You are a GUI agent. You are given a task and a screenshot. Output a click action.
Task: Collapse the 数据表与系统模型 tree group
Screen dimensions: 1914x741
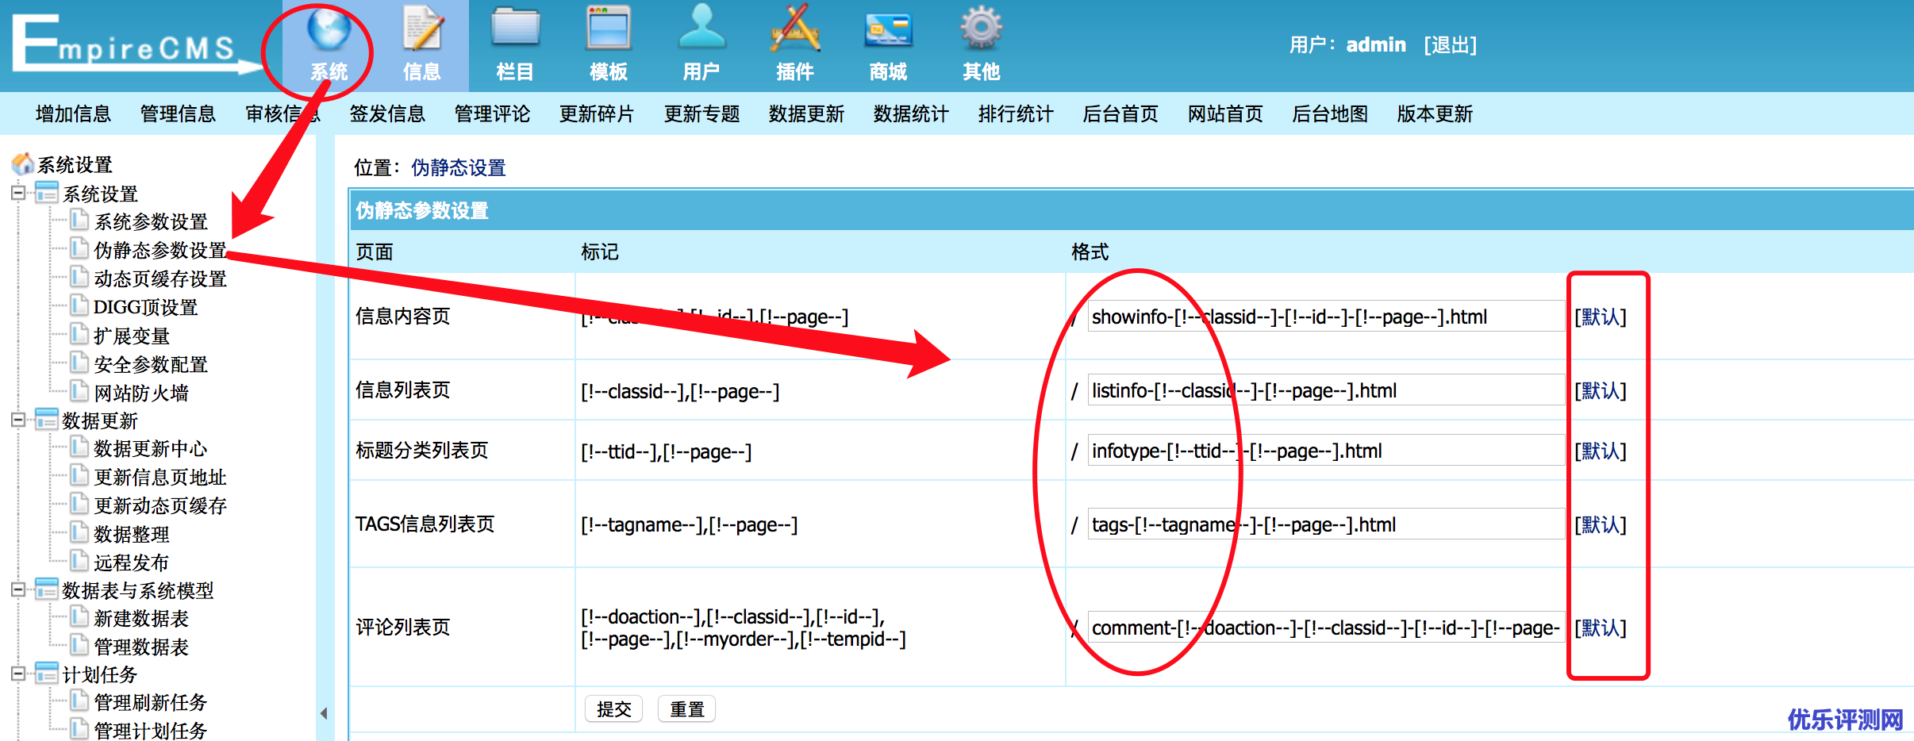(x=18, y=589)
